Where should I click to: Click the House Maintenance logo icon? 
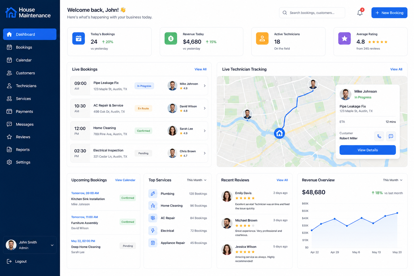point(11,12)
